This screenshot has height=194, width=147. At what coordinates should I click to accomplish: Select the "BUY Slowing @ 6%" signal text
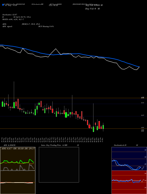point(46,26)
